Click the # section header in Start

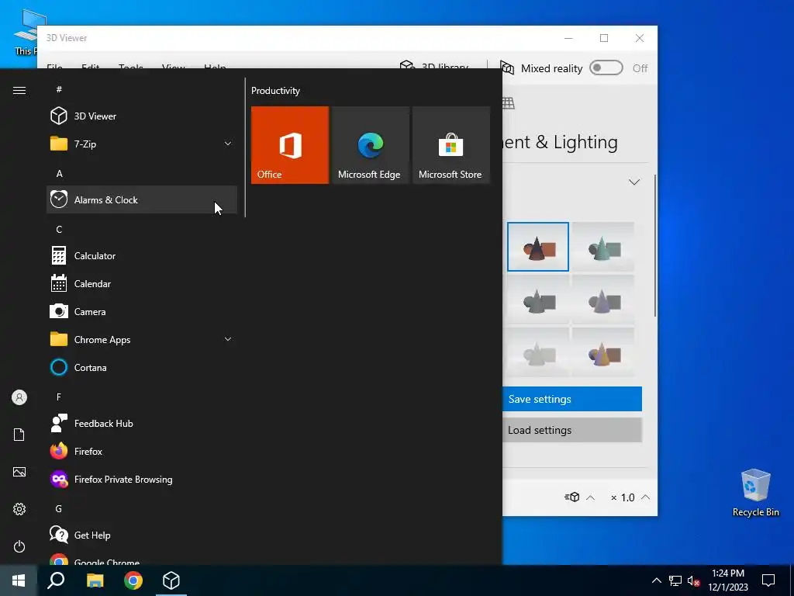tap(59, 89)
